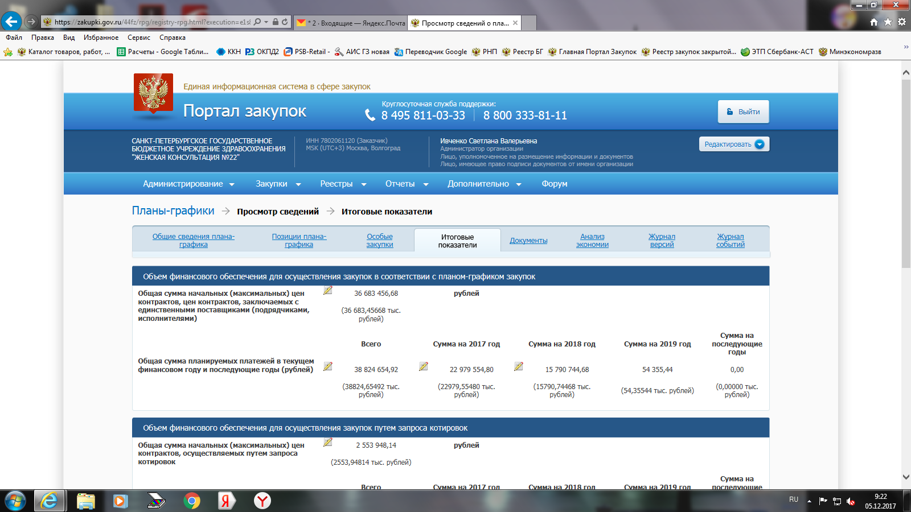The height and width of the screenshot is (512, 911).
Task: Expand Реестры menu
Action: pos(343,184)
